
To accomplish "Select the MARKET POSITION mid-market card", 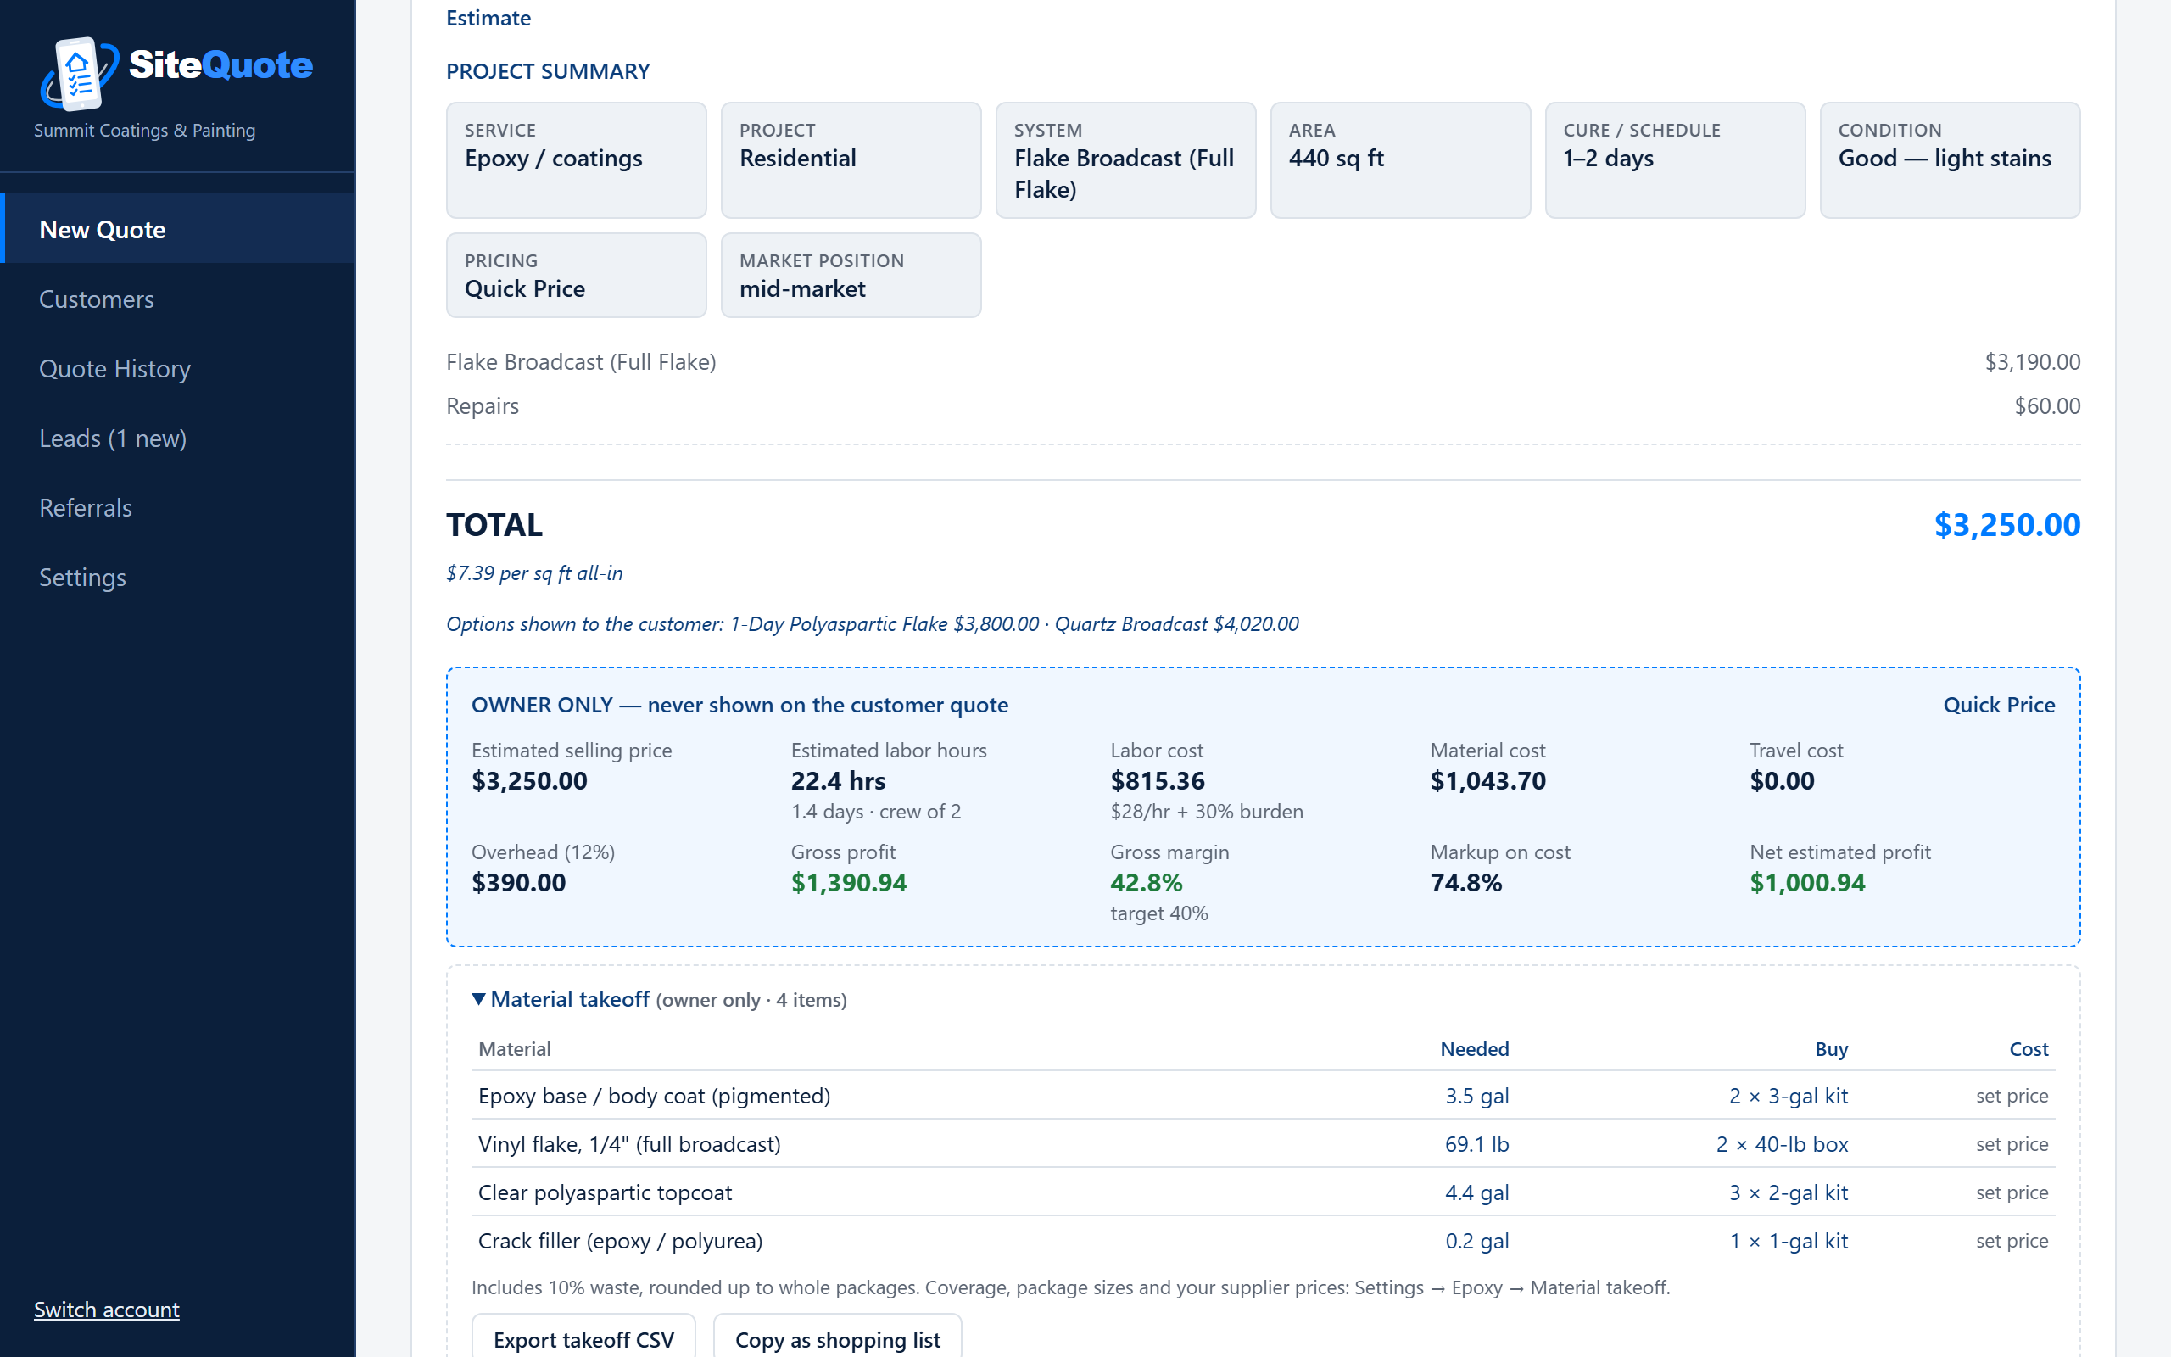I will pos(851,275).
